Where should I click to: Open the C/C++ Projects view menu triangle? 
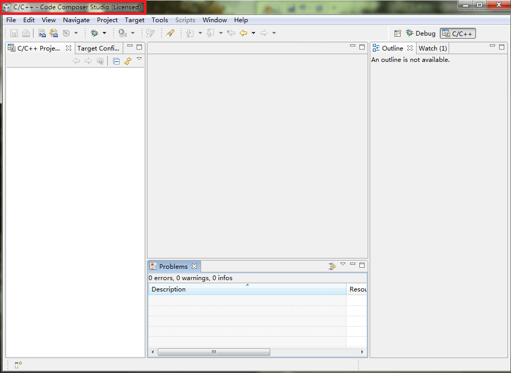[x=139, y=59]
